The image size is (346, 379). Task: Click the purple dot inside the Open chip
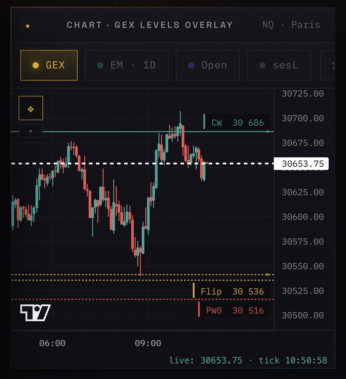191,65
